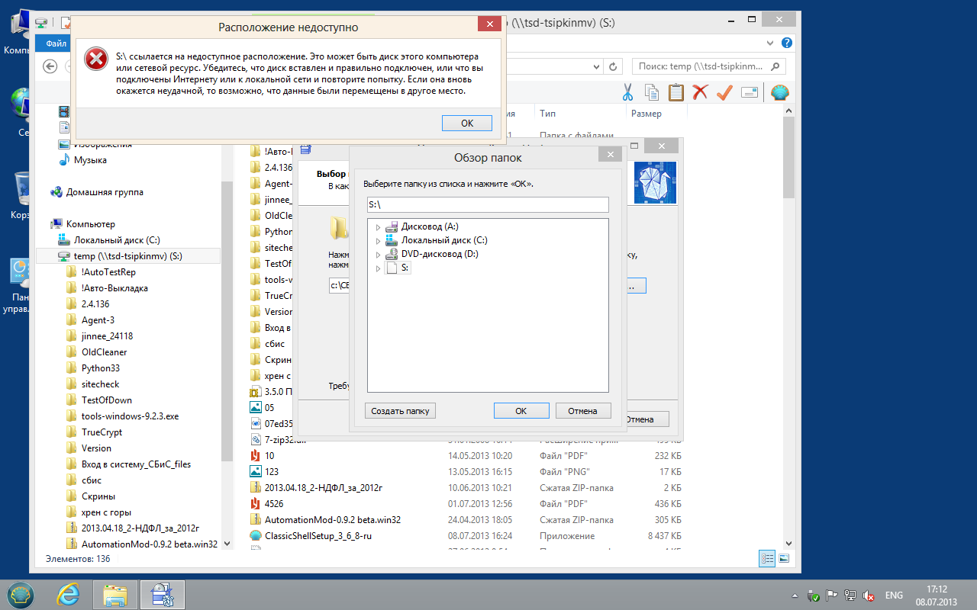The image size is (977, 610).
Task: Click Safely Remove Hardware tray icon
Action: click(814, 595)
